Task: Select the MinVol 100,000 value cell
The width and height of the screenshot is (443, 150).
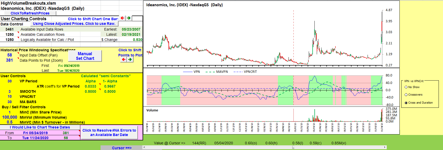Action: click(10, 117)
